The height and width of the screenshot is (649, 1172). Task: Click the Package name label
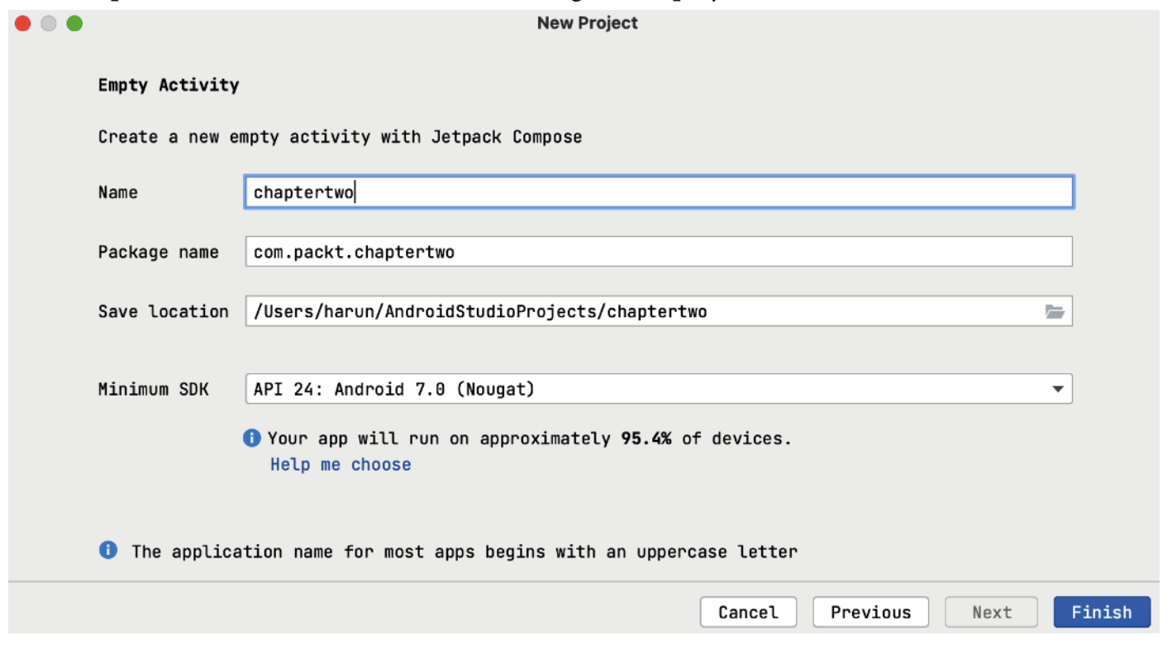click(159, 252)
